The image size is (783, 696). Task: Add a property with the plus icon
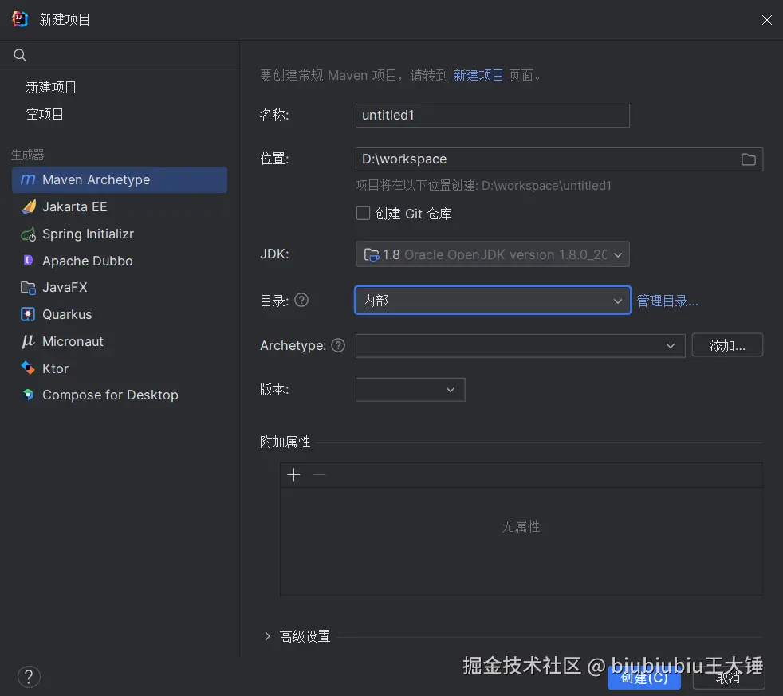click(293, 474)
